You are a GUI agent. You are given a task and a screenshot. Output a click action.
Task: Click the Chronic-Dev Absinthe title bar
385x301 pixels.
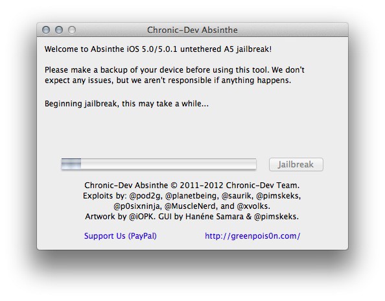coord(192,30)
